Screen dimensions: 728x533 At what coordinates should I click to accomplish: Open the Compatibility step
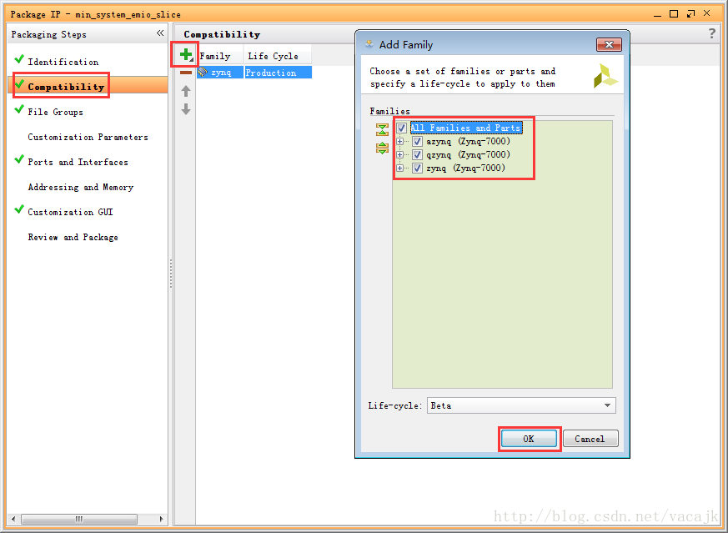[x=66, y=87]
